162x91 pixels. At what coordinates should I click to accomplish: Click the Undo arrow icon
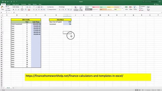8,2
